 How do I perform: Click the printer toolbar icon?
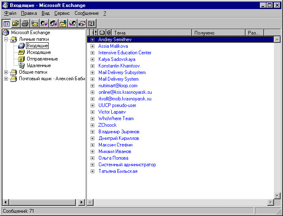[x=25, y=23]
